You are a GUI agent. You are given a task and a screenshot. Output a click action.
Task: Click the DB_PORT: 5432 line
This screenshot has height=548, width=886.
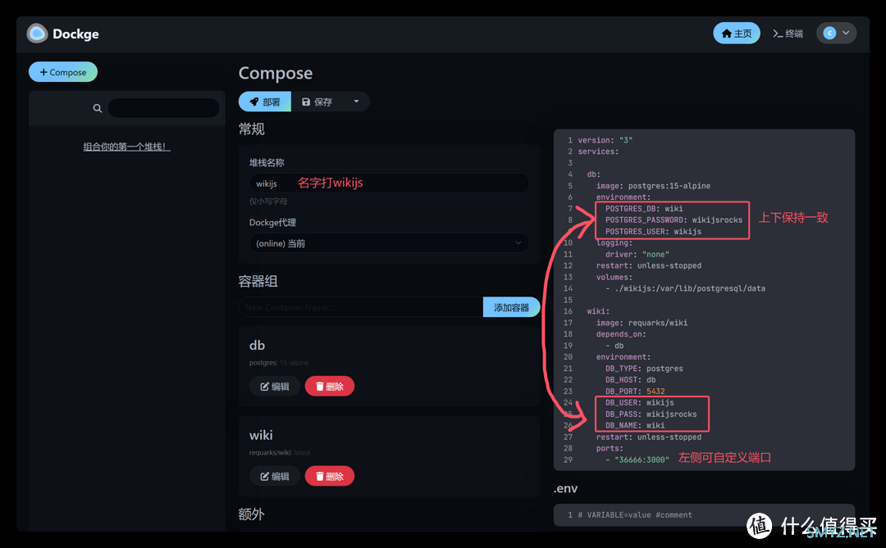tap(634, 391)
